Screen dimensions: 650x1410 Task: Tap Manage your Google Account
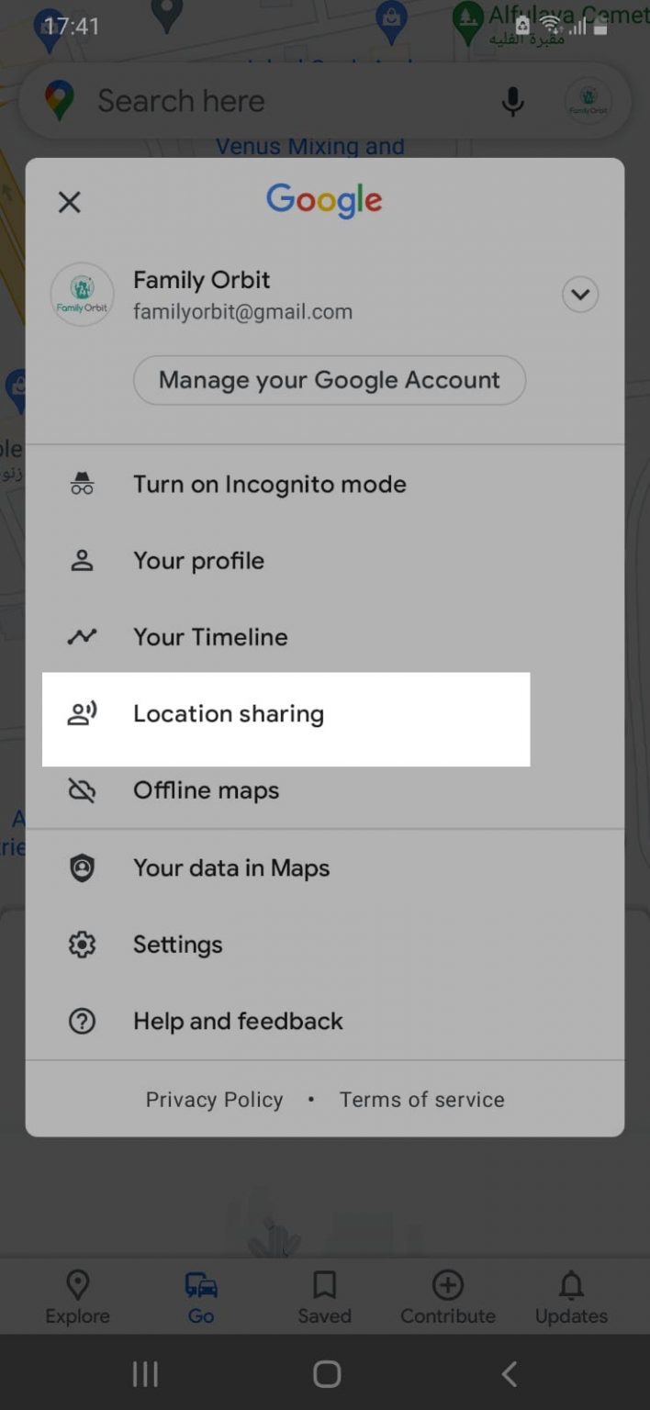pyautogui.click(x=328, y=379)
